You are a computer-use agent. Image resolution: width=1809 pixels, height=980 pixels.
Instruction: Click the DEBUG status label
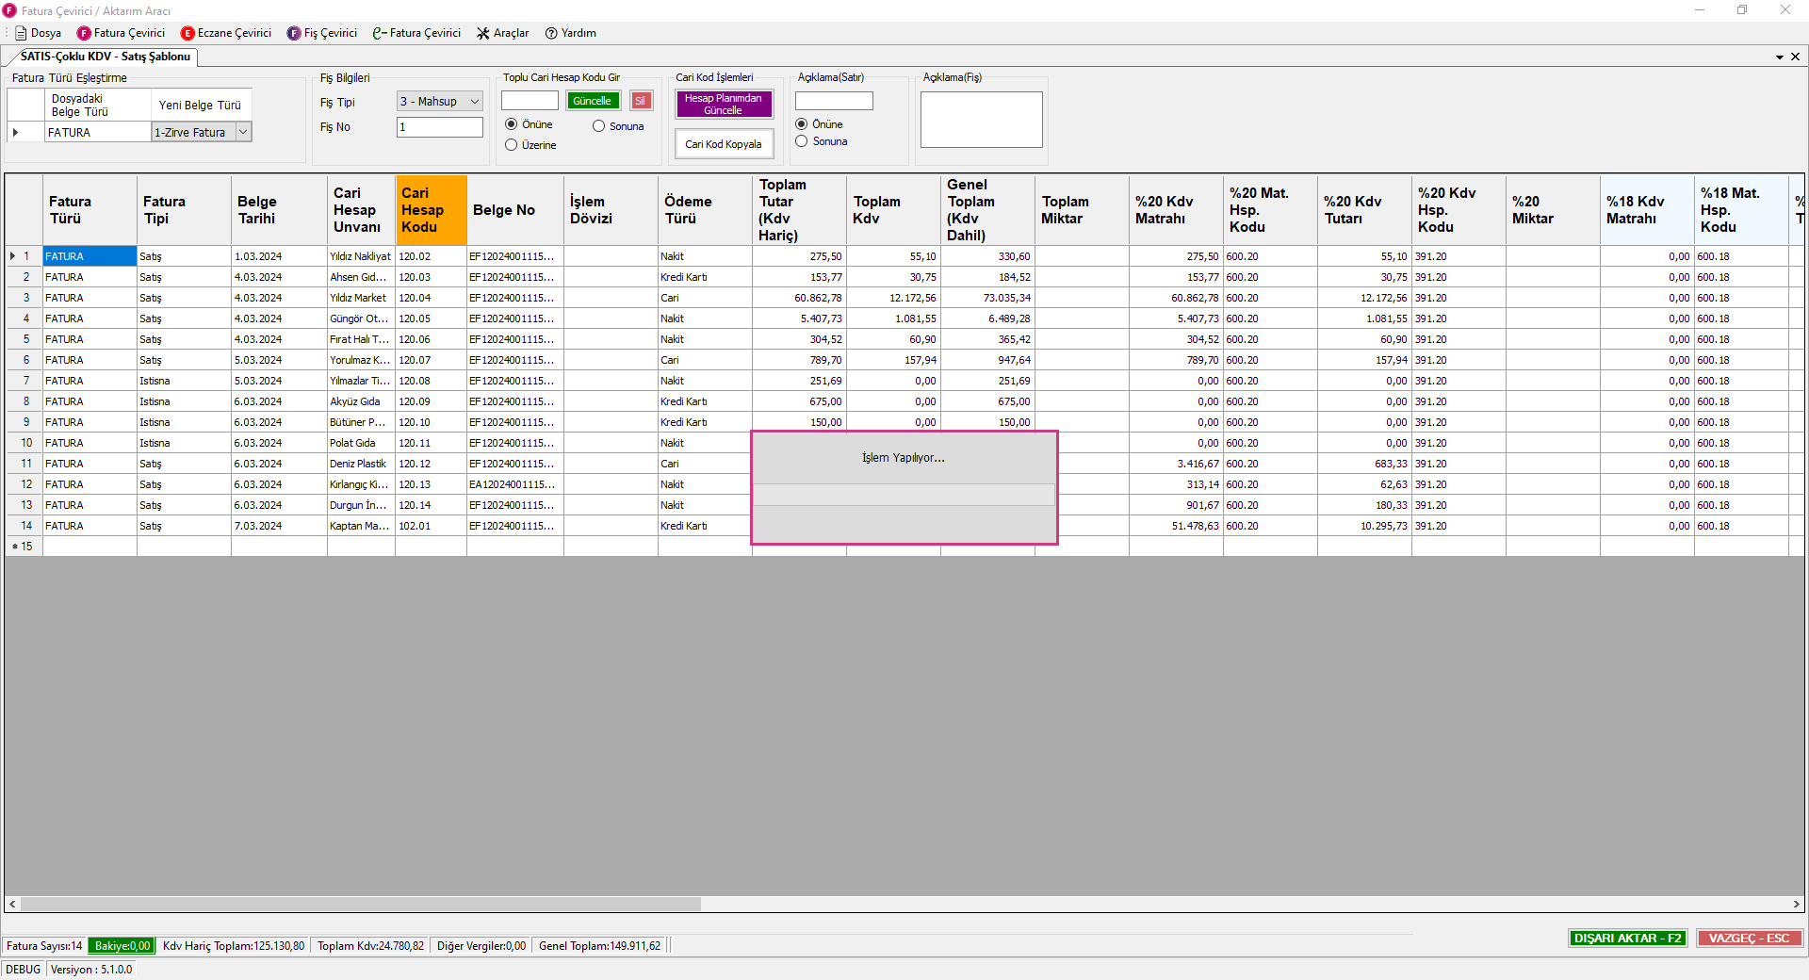point(24,970)
